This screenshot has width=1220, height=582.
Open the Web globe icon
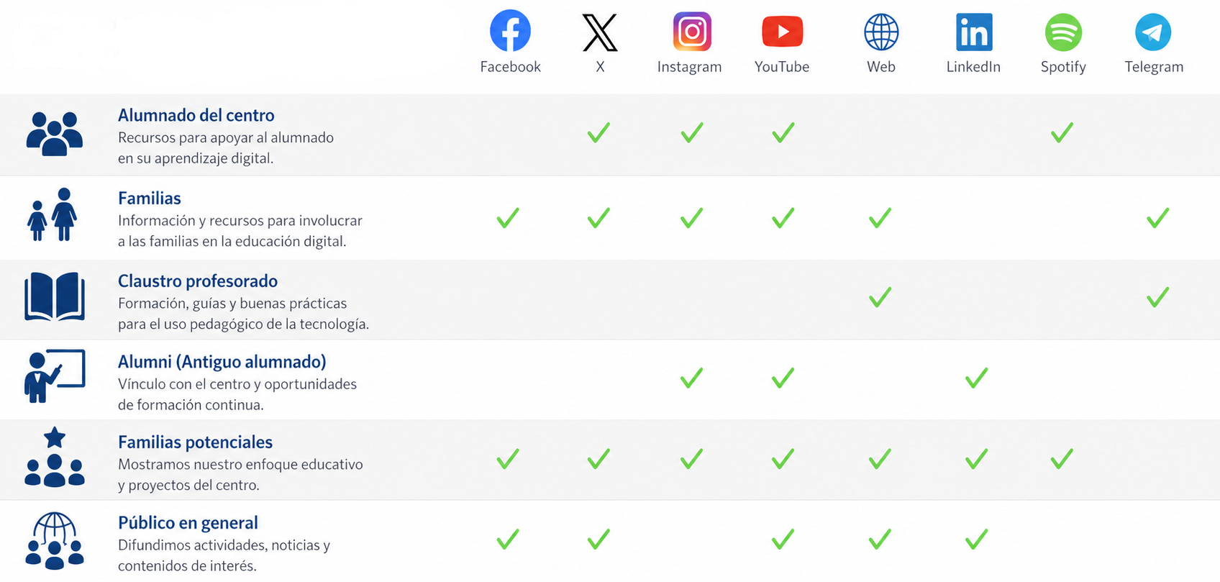881,32
